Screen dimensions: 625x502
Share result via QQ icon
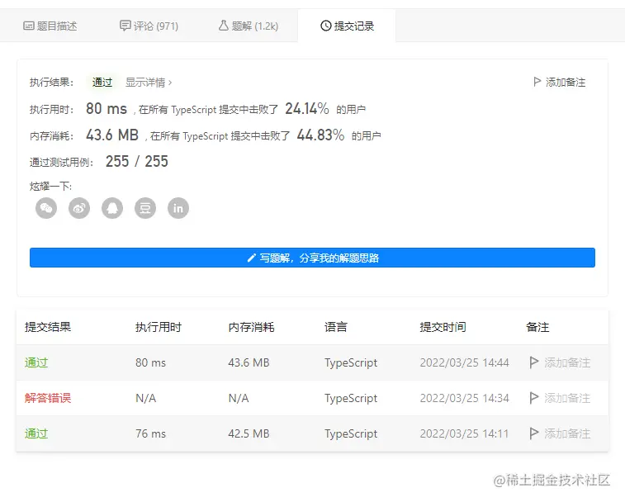(112, 208)
